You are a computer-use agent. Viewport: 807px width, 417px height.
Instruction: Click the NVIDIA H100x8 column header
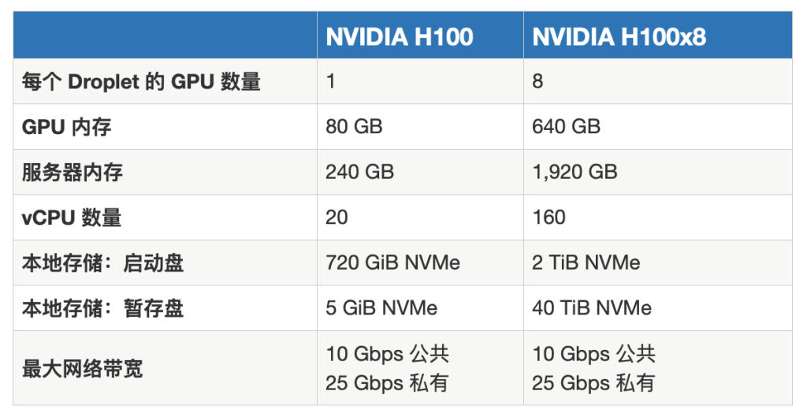coord(619,37)
